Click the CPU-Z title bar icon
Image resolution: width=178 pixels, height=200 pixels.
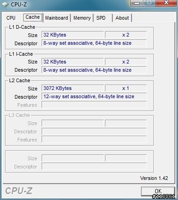click(x=5, y=4)
